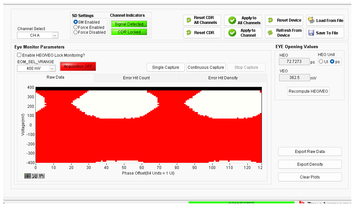Open the Channel Select CH A dropdown
354x206 pixels.
click(x=38, y=35)
